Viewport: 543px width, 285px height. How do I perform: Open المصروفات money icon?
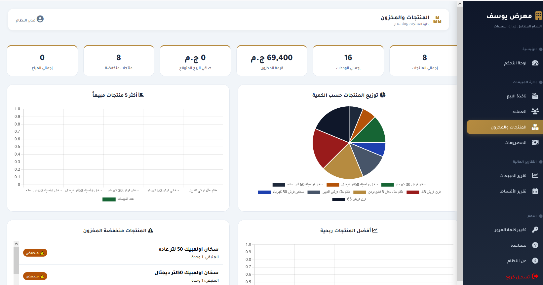(535, 143)
